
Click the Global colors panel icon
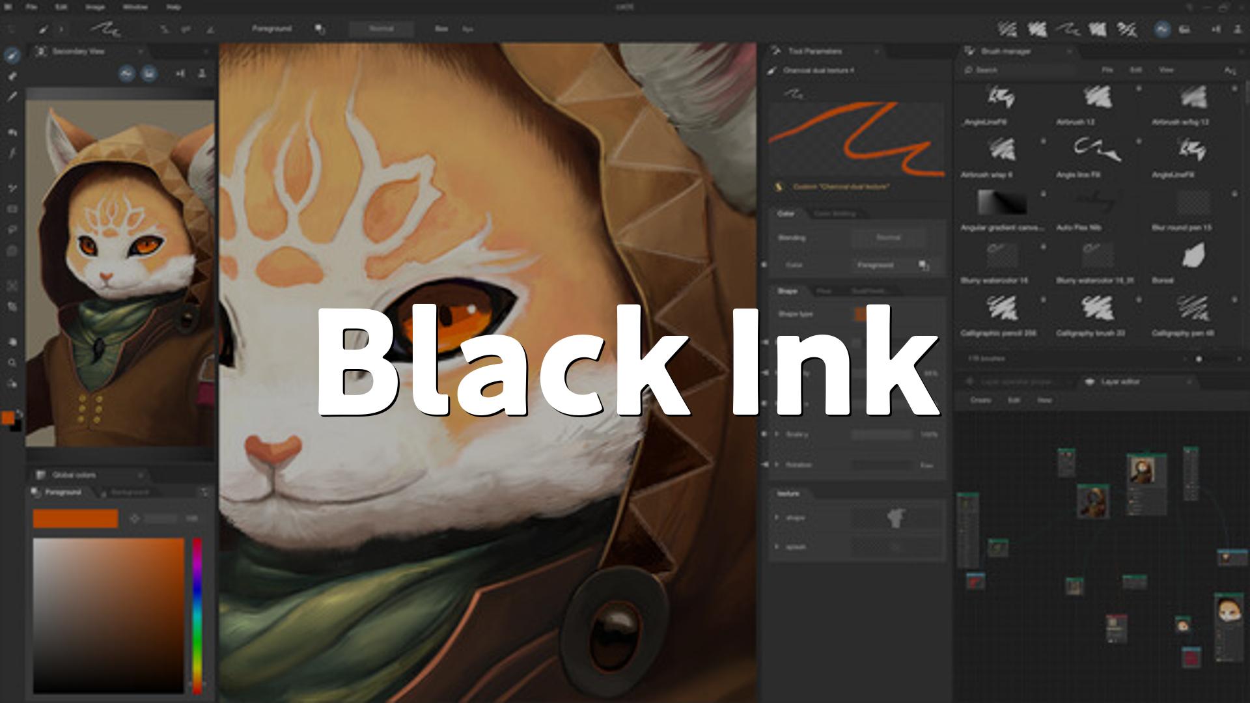point(41,475)
